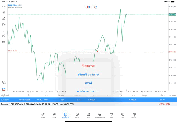Choose ปิดสถานะ (Close position) in popup menu
This screenshot has height=123, width=177.
tap(88, 66)
